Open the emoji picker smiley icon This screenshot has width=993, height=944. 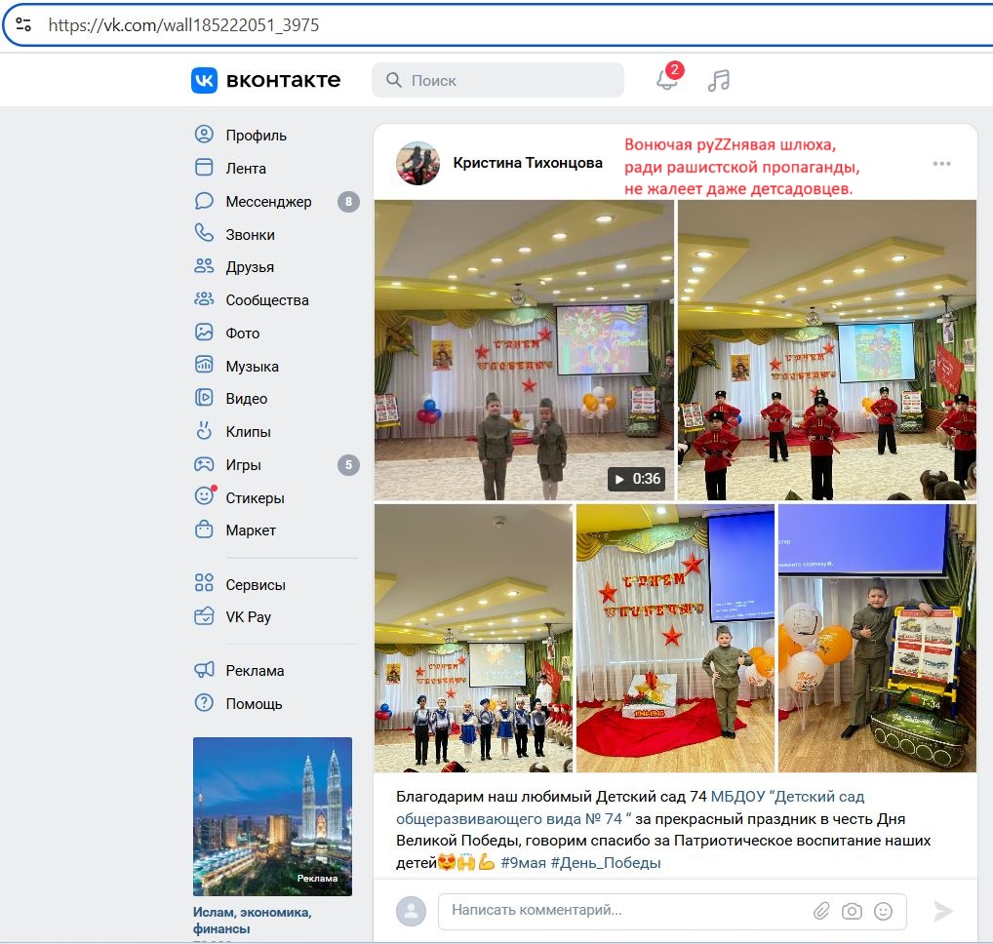pos(884,911)
